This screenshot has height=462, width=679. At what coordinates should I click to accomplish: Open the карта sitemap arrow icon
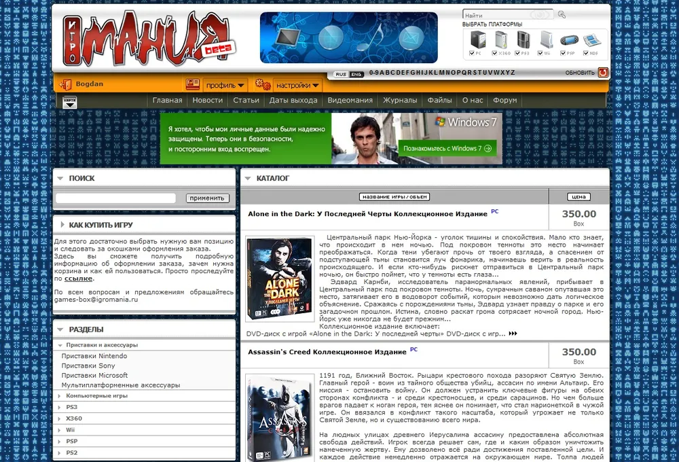tap(70, 101)
